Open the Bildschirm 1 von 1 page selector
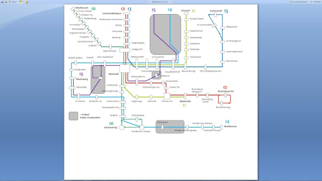This screenshot has width=322, height=181. (x=161, y=2)
